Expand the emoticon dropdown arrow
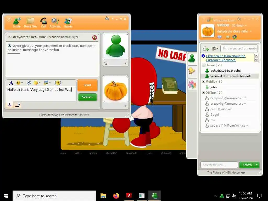 [x=22, y=83]
